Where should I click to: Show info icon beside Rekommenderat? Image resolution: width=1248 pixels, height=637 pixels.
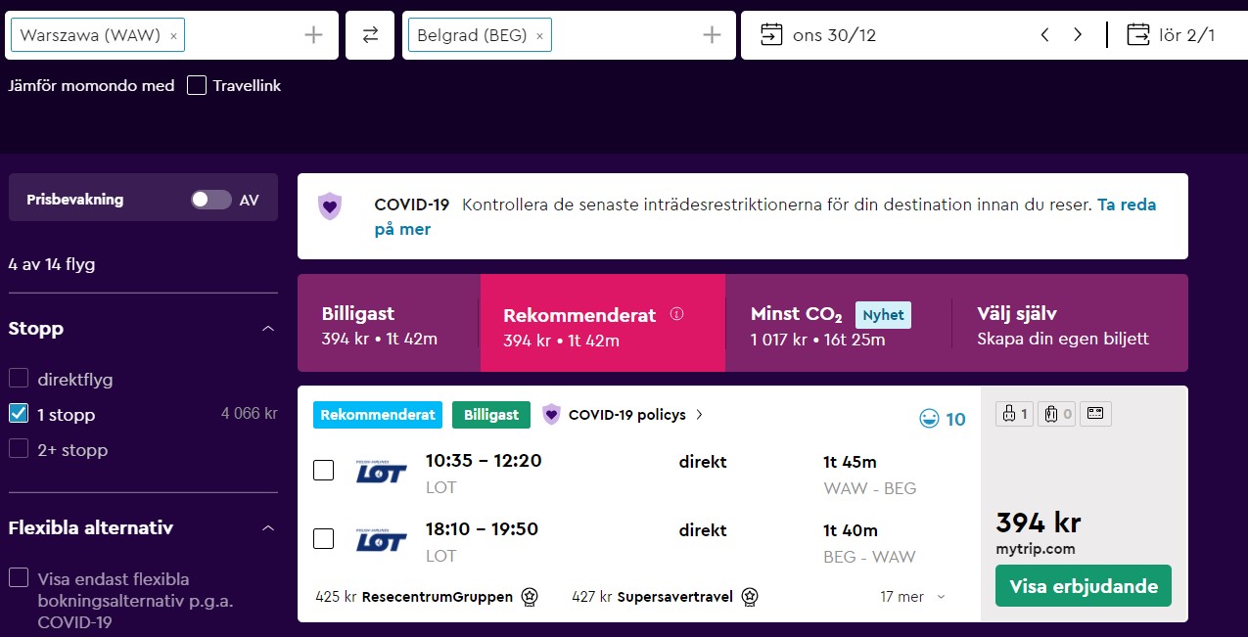pos(676,314)
